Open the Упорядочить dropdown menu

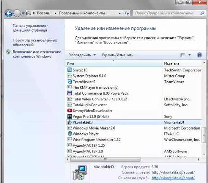pyautogui.click(x=82, y=55)
